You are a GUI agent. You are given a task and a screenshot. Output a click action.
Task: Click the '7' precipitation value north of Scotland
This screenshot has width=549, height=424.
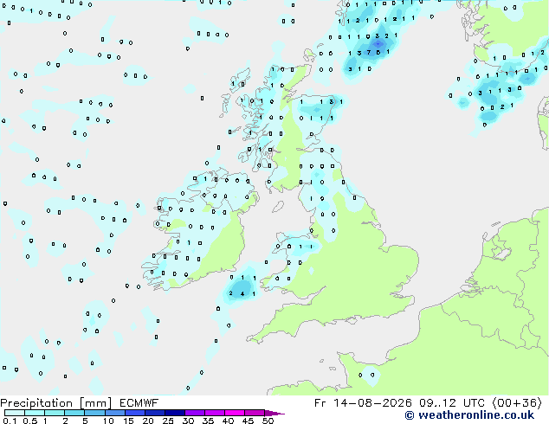368,53
